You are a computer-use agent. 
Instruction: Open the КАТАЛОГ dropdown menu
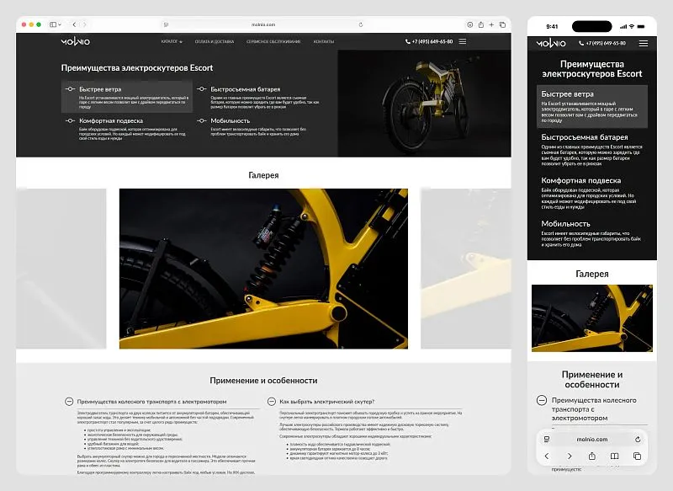coord(172,41)
